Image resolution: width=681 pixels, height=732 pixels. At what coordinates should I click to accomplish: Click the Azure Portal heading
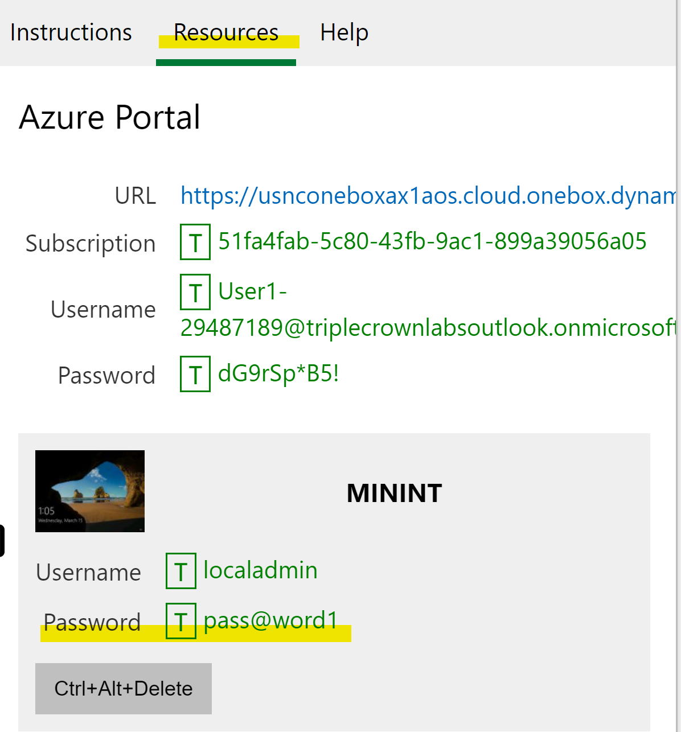tap(109, 117)
